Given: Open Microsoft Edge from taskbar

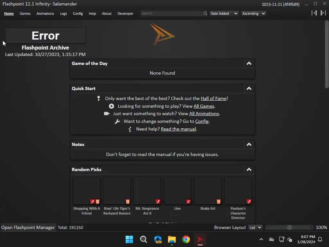Looking at the screenshot, I should 158,239.
